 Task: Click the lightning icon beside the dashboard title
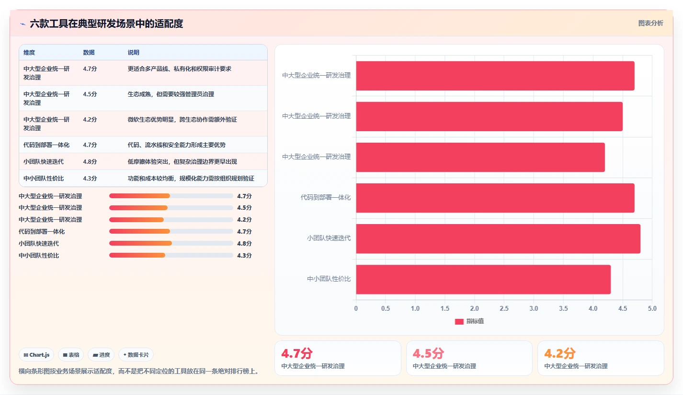[23, 24]
